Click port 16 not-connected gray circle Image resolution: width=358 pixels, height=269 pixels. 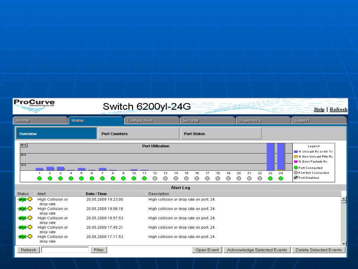(197, 179)
